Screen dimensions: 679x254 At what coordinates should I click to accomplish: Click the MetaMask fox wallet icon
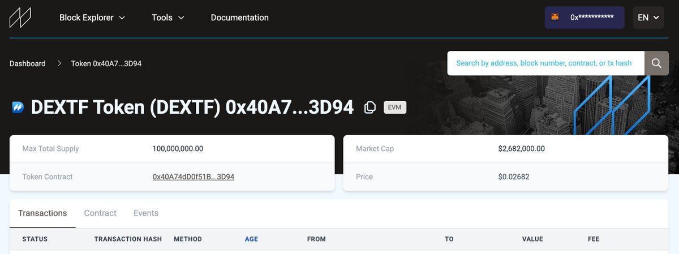[556, 18]
